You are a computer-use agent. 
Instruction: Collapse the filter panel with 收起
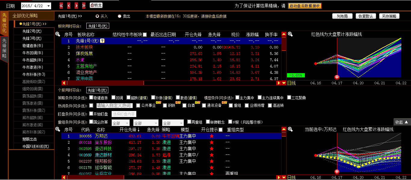[x=402, y=122]
